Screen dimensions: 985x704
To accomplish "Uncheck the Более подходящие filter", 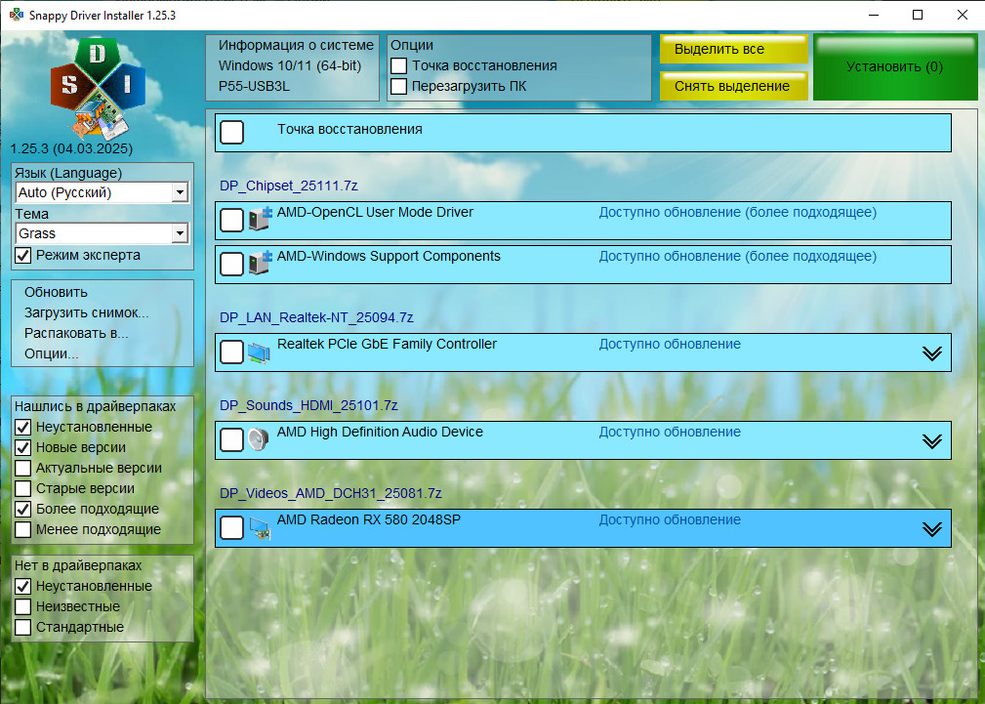I will click(x=23, y=509).
